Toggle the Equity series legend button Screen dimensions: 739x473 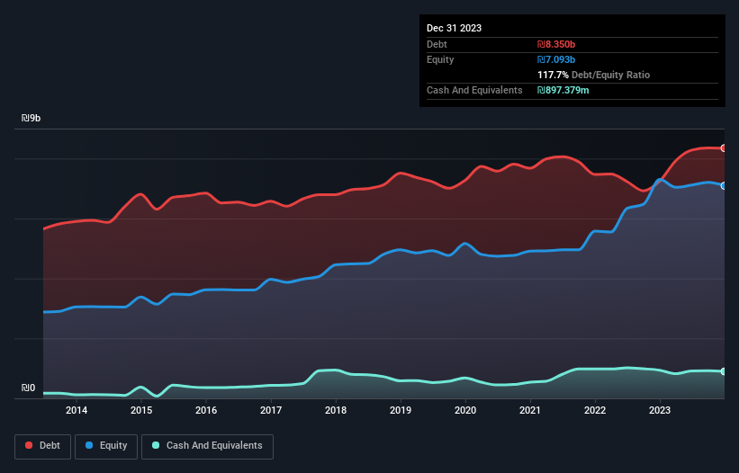click(106, 446)
